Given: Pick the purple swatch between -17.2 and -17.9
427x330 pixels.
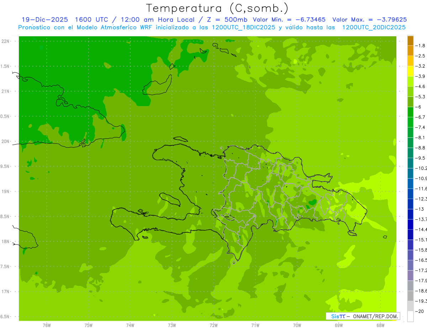Looking at the screenshot, I should (x=410, y=276).
